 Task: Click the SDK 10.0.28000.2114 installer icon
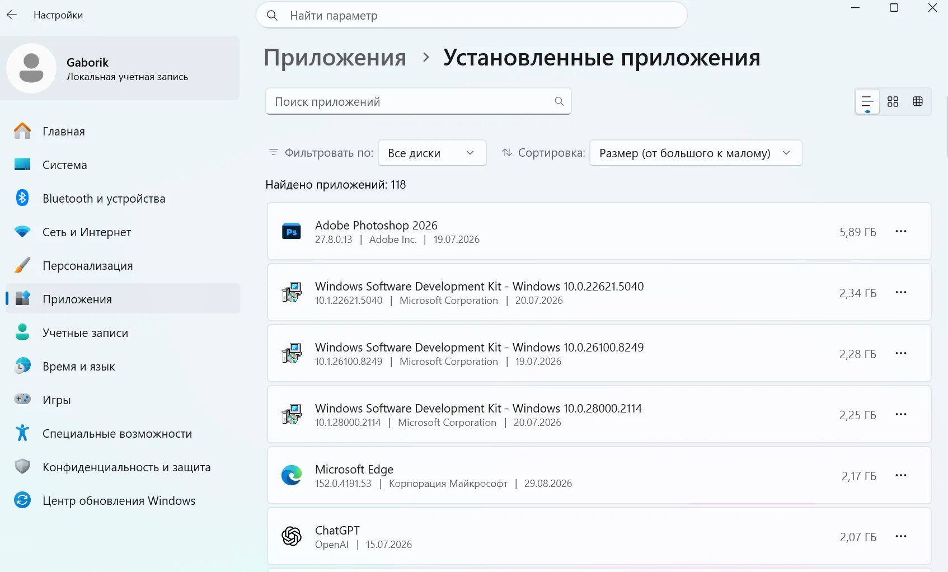click(292, 415)
